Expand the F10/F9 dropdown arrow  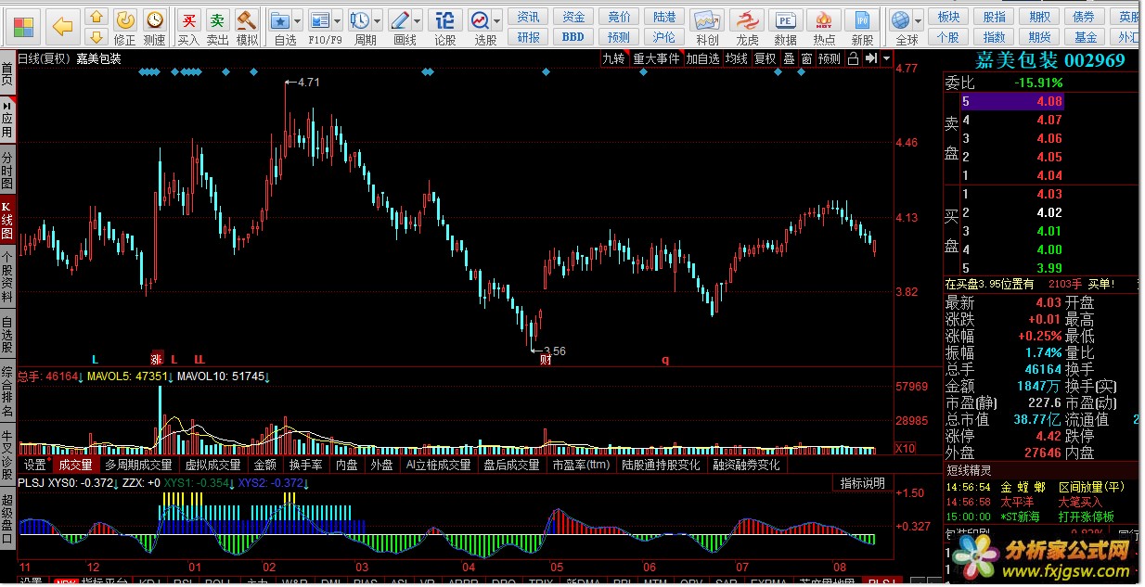click(338, 19)
